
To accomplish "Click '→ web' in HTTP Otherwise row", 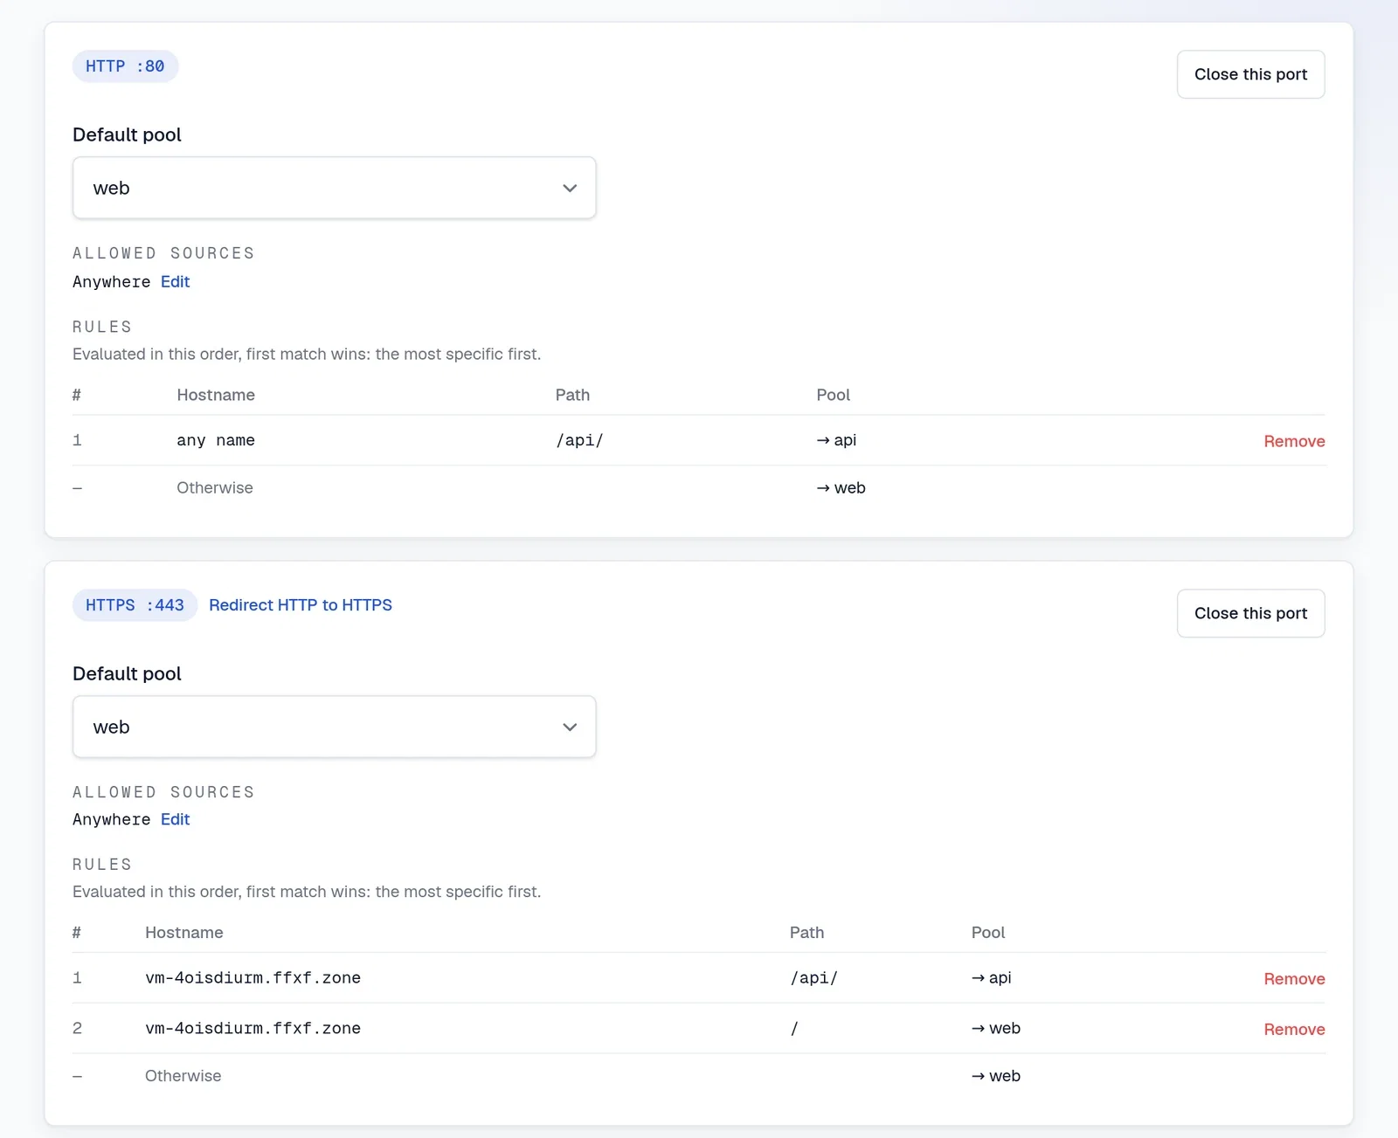I will click(x=841, y=488).
